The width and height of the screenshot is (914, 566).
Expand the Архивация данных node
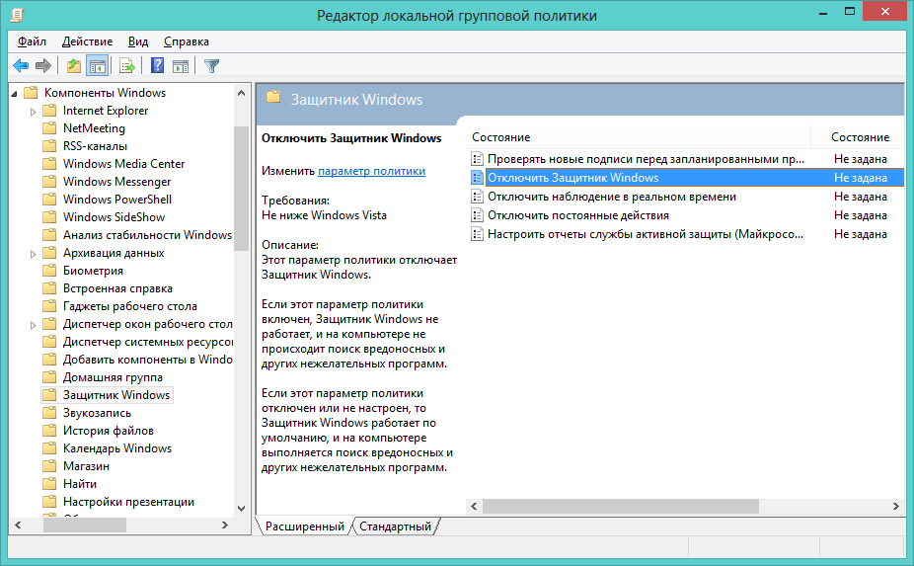34,253
